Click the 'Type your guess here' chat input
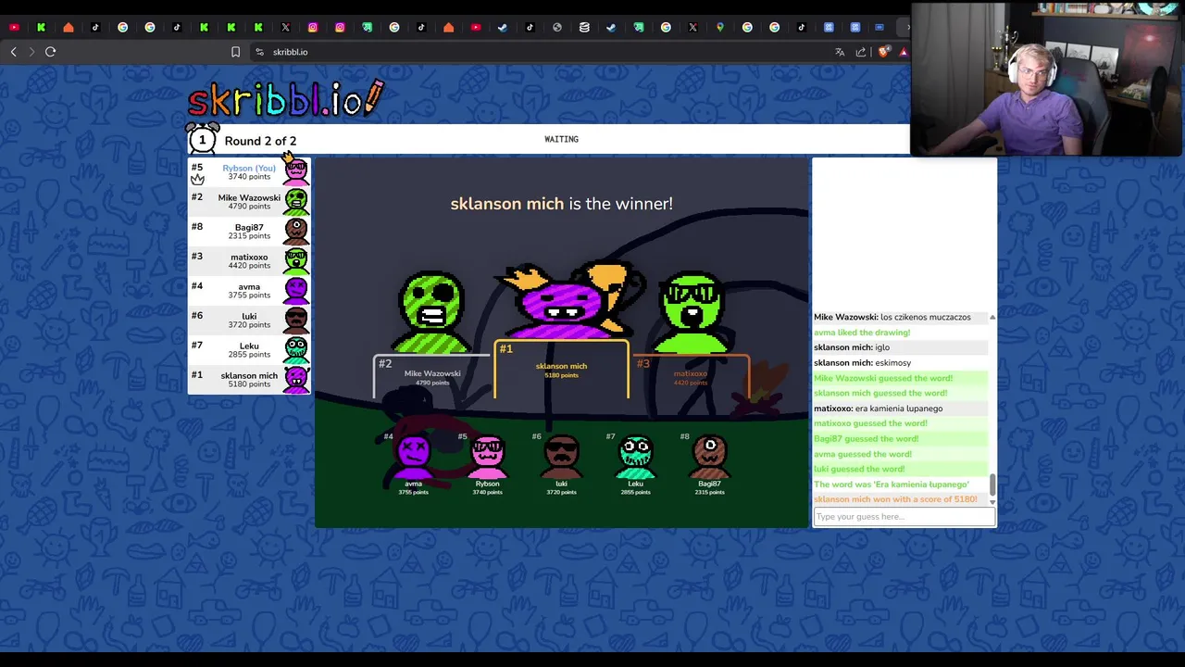The image size is (1185, 667). pyautogui.click(x=904, y=517)
